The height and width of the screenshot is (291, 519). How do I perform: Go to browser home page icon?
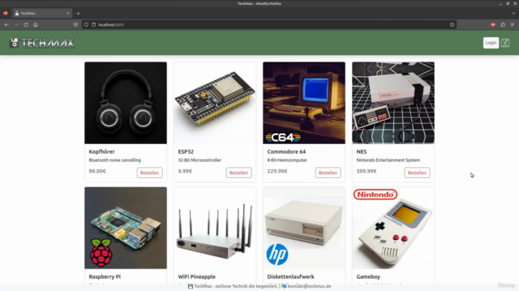point(36,25)
